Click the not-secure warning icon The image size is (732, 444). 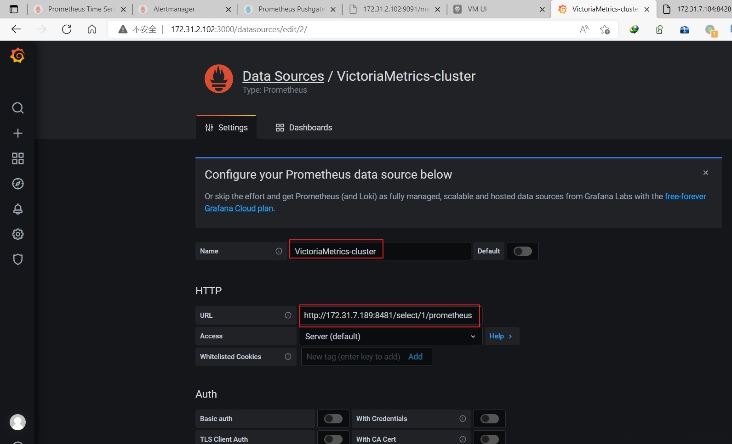[123, 29]
